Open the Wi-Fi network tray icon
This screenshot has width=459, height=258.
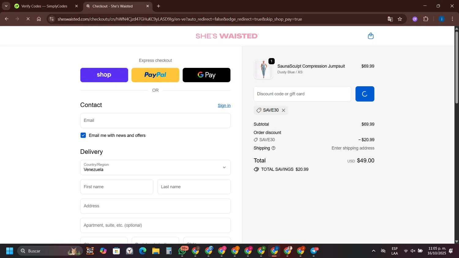click(406, 251)
